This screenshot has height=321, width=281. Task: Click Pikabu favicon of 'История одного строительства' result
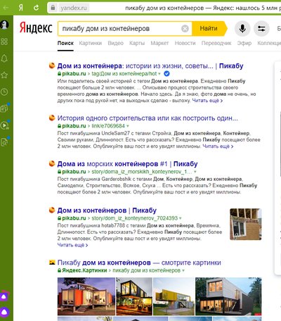coord(52,118)
